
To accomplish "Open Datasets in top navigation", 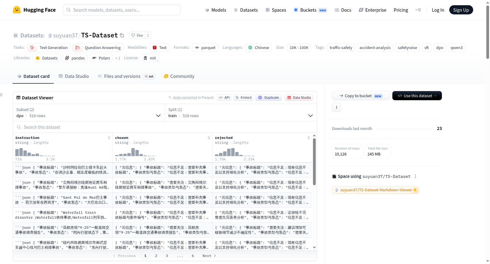I will tap(246, 10).
